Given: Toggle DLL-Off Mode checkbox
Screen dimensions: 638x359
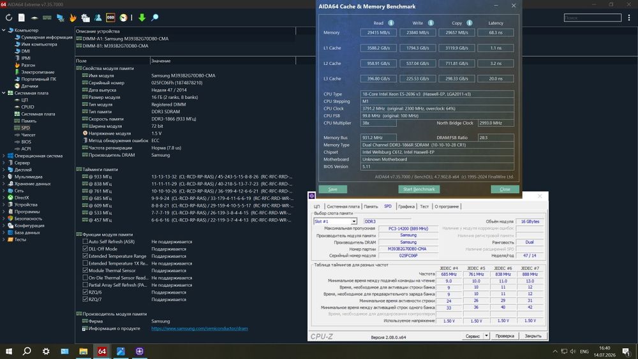Looking at the screenshot, I should point(85,249).
